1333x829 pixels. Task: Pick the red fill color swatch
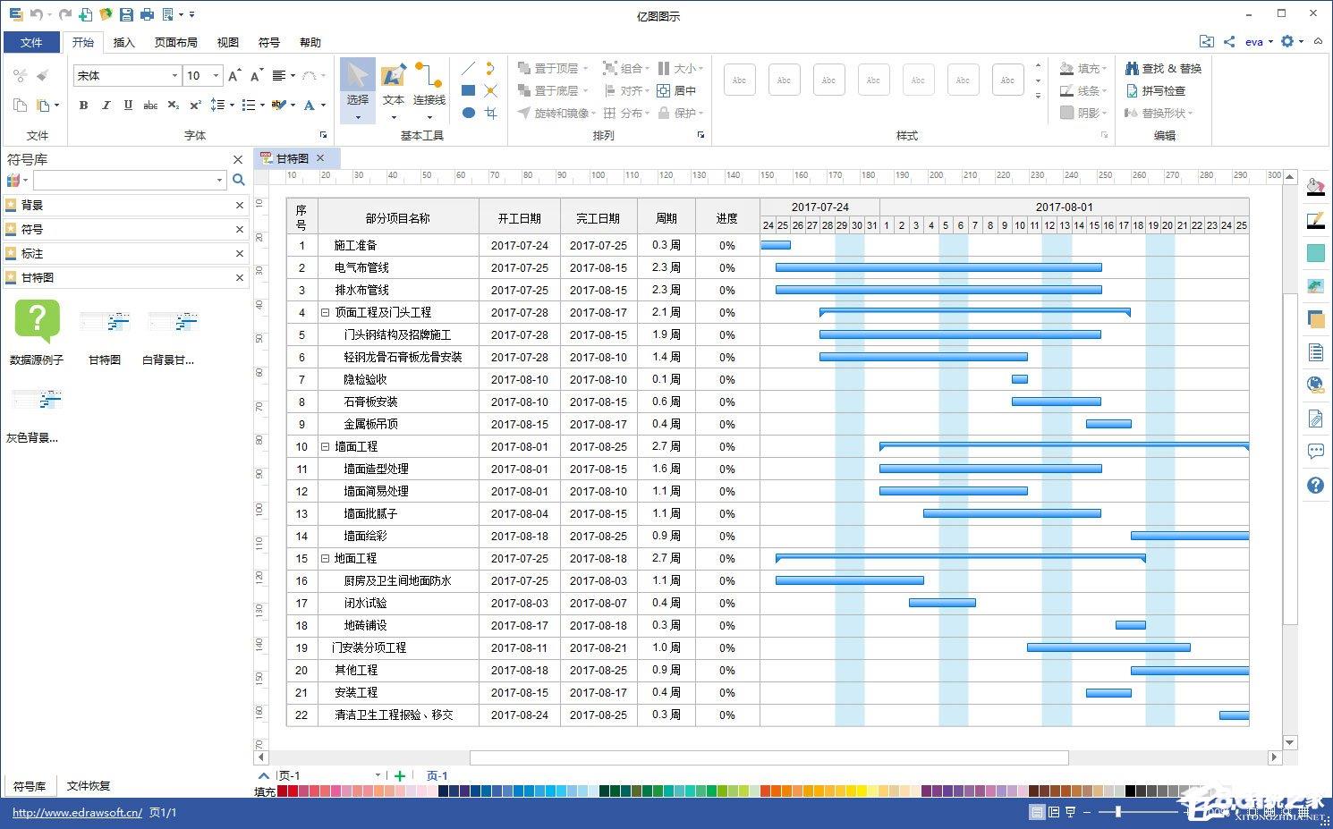(x=293, y=791)
